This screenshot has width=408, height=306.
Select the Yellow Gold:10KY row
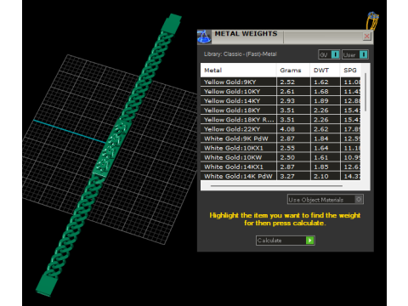pos(280,91)
